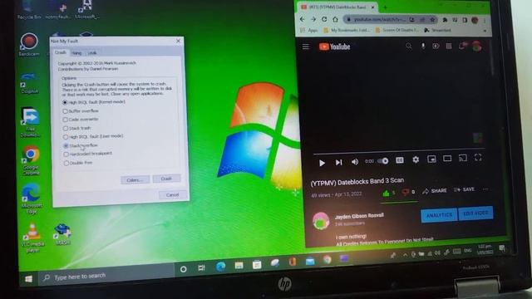Click Crash button in Not My Fault
The height and width of the screenshot is (299, 532).
tap(166, 179)
